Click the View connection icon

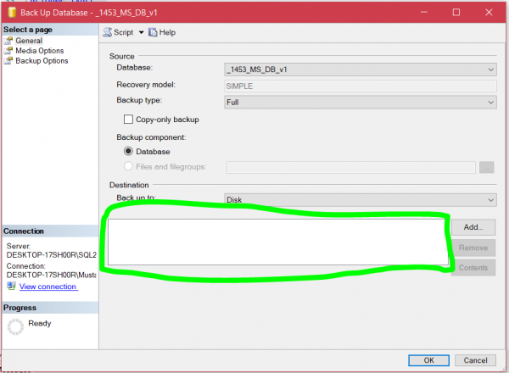[11, 286]
